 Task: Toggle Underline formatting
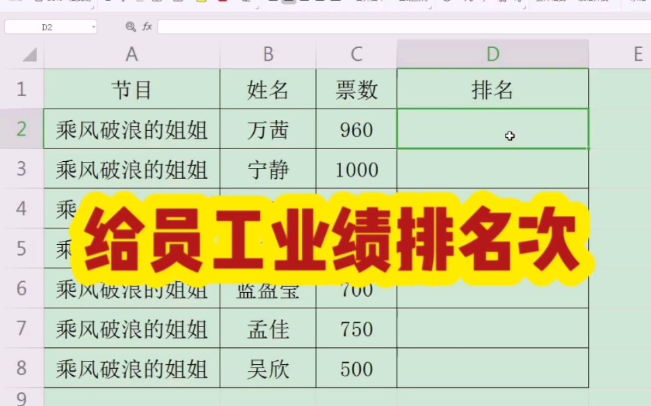point(140,3)
